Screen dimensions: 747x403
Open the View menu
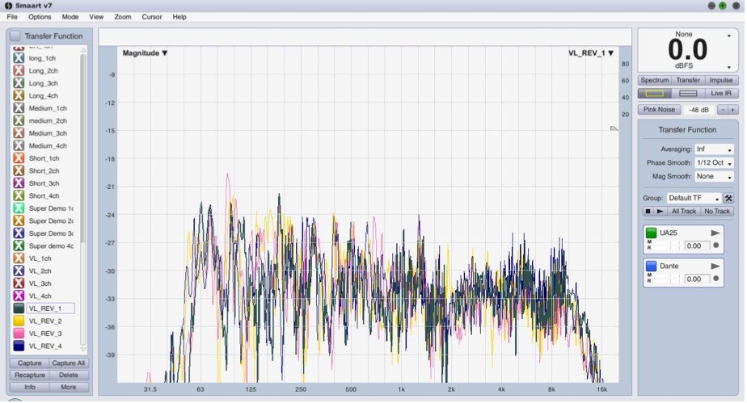[x=96, y=17]
